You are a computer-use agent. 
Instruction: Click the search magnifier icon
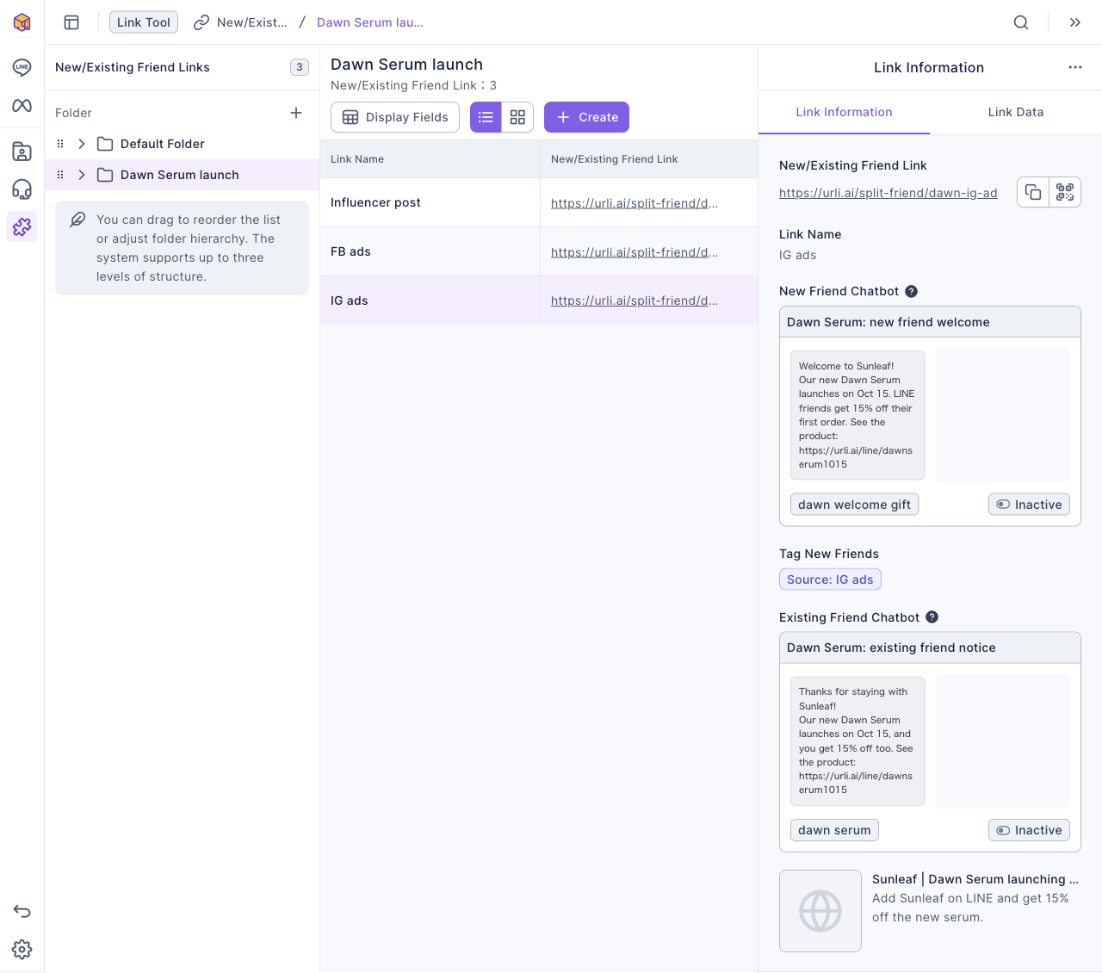[1021, 22]
